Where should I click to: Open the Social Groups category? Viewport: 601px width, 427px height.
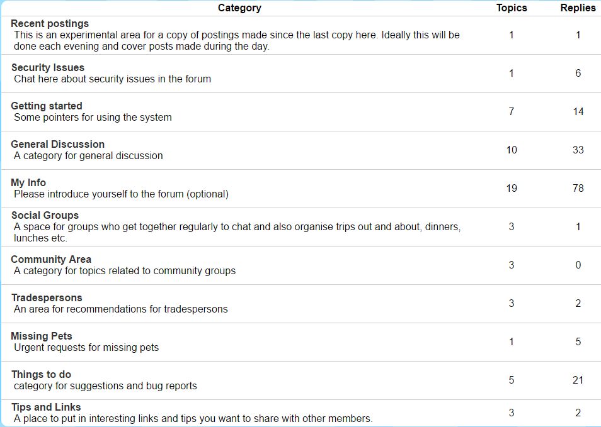[x=45, y=215]
